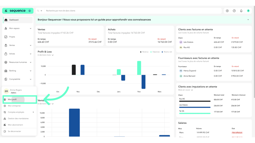Click the icon beside the sequence logo
Viewport: 255px width, 143px height.
[x=30, y=11]
